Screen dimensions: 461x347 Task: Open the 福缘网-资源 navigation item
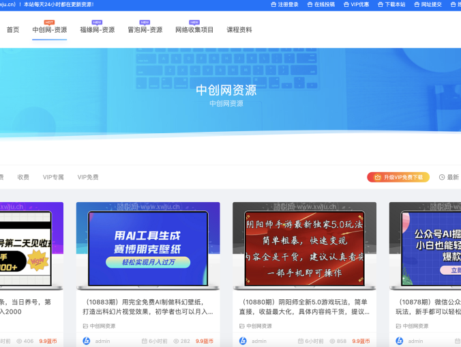98,30
